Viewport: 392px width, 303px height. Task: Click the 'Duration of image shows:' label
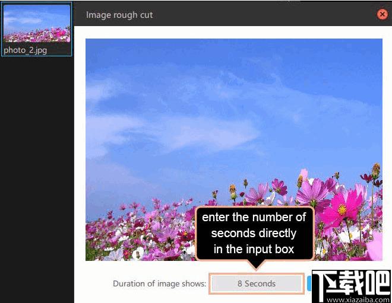pos(159,283)
